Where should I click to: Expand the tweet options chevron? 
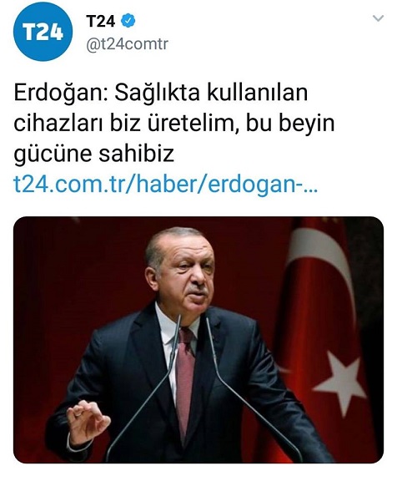coord(378,18)
